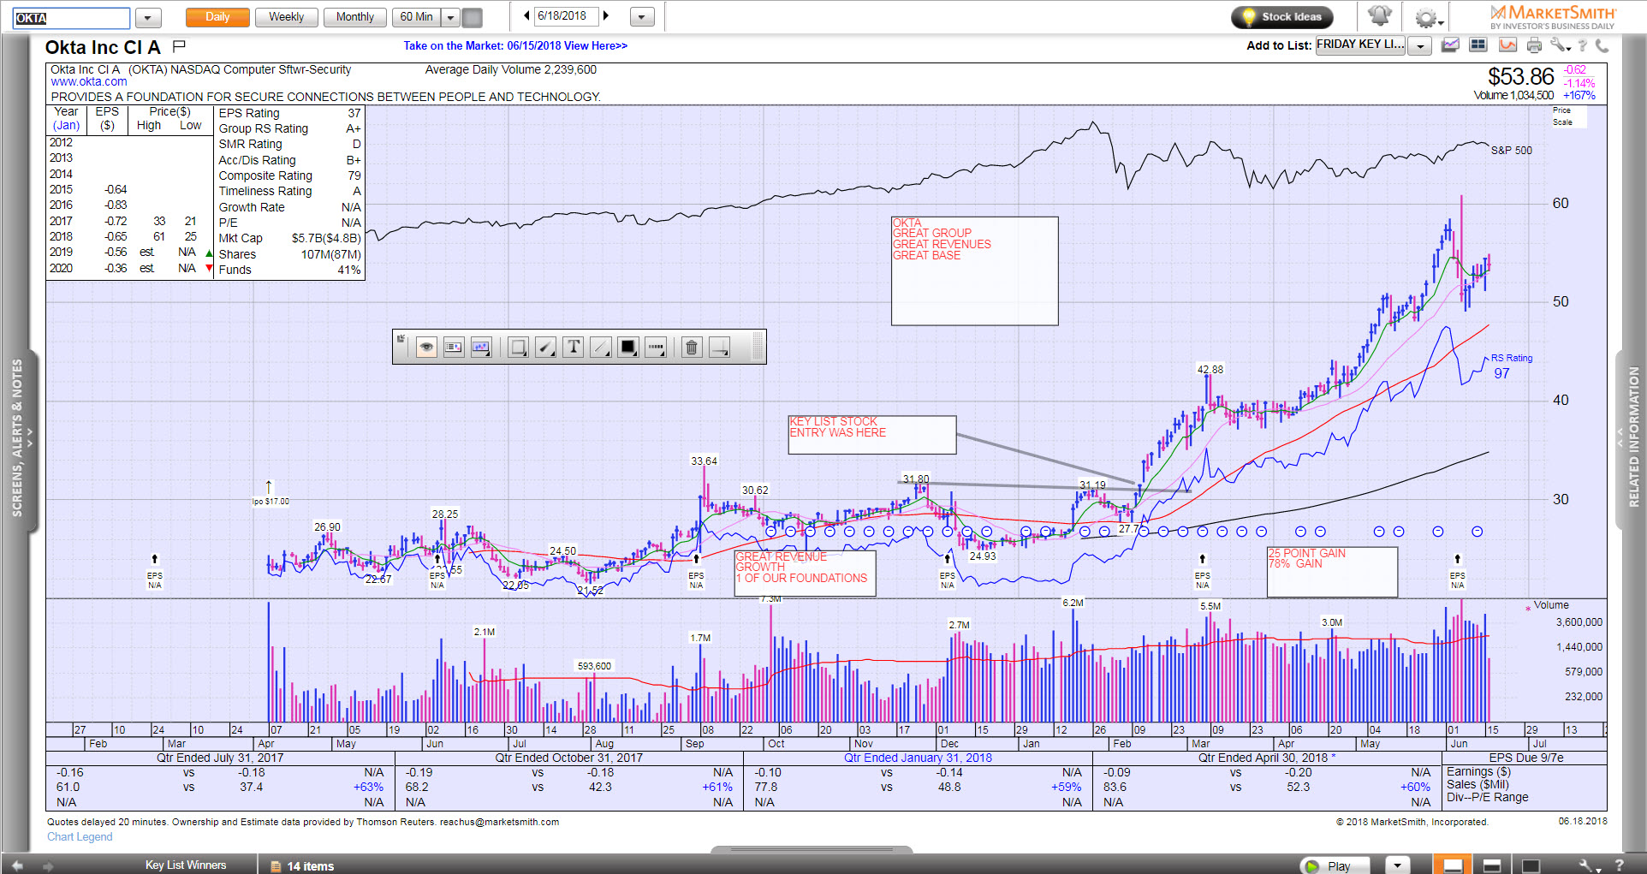Click the MarketSmith logo
Screen dimensions: 1647x874
coord(1553,16)
